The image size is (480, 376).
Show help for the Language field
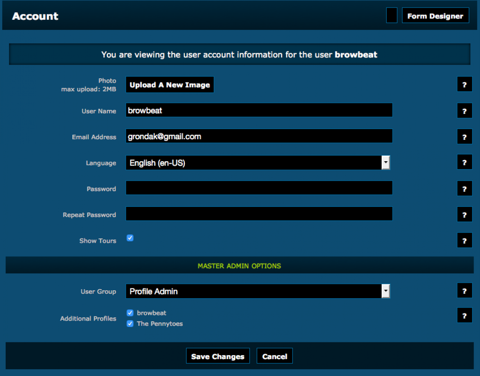(464, 163)
